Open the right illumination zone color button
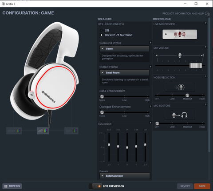The width and height of the screenshot is (213, 191). pyautogui.click(x=71, y=131)
